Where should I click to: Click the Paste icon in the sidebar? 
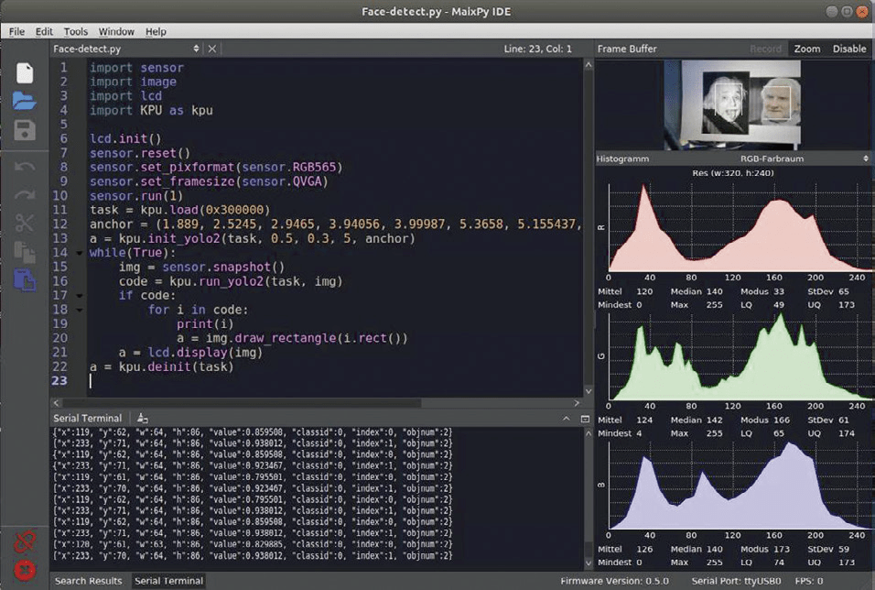click(x=25, y=281)
